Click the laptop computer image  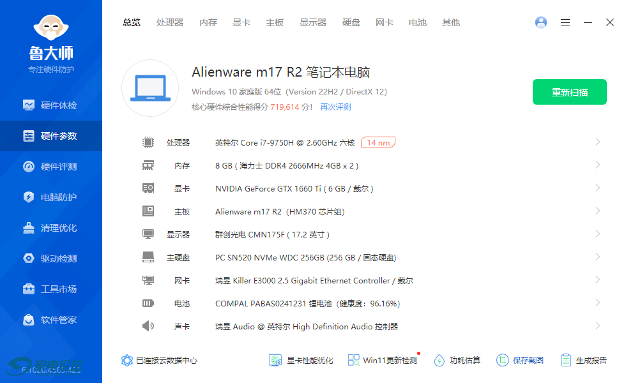click(150, 88)
